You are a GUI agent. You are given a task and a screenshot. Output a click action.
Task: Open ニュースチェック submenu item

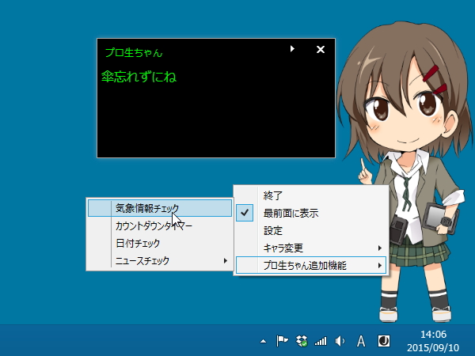(160, 260)
